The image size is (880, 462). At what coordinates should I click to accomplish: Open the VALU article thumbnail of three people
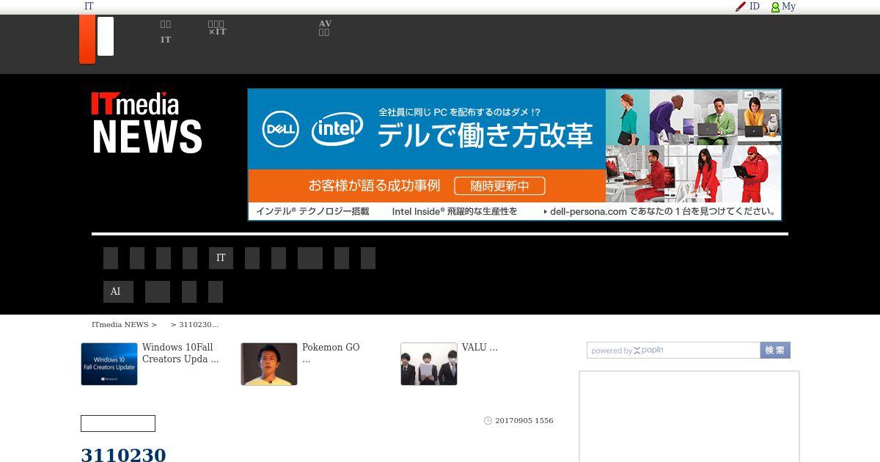point(429,364)
